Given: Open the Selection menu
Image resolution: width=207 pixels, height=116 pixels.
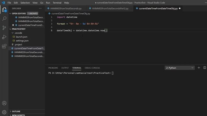Looking at the screenshot, I should 25,3.
